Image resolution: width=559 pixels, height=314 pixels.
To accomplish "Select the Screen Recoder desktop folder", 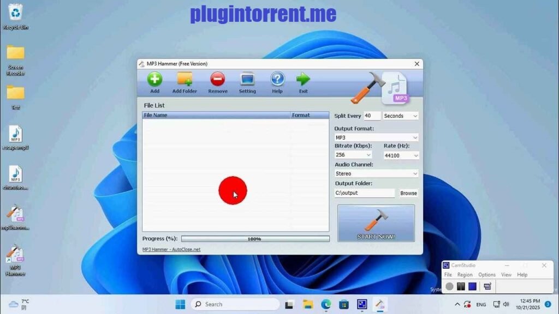I will tap(15, 60).
